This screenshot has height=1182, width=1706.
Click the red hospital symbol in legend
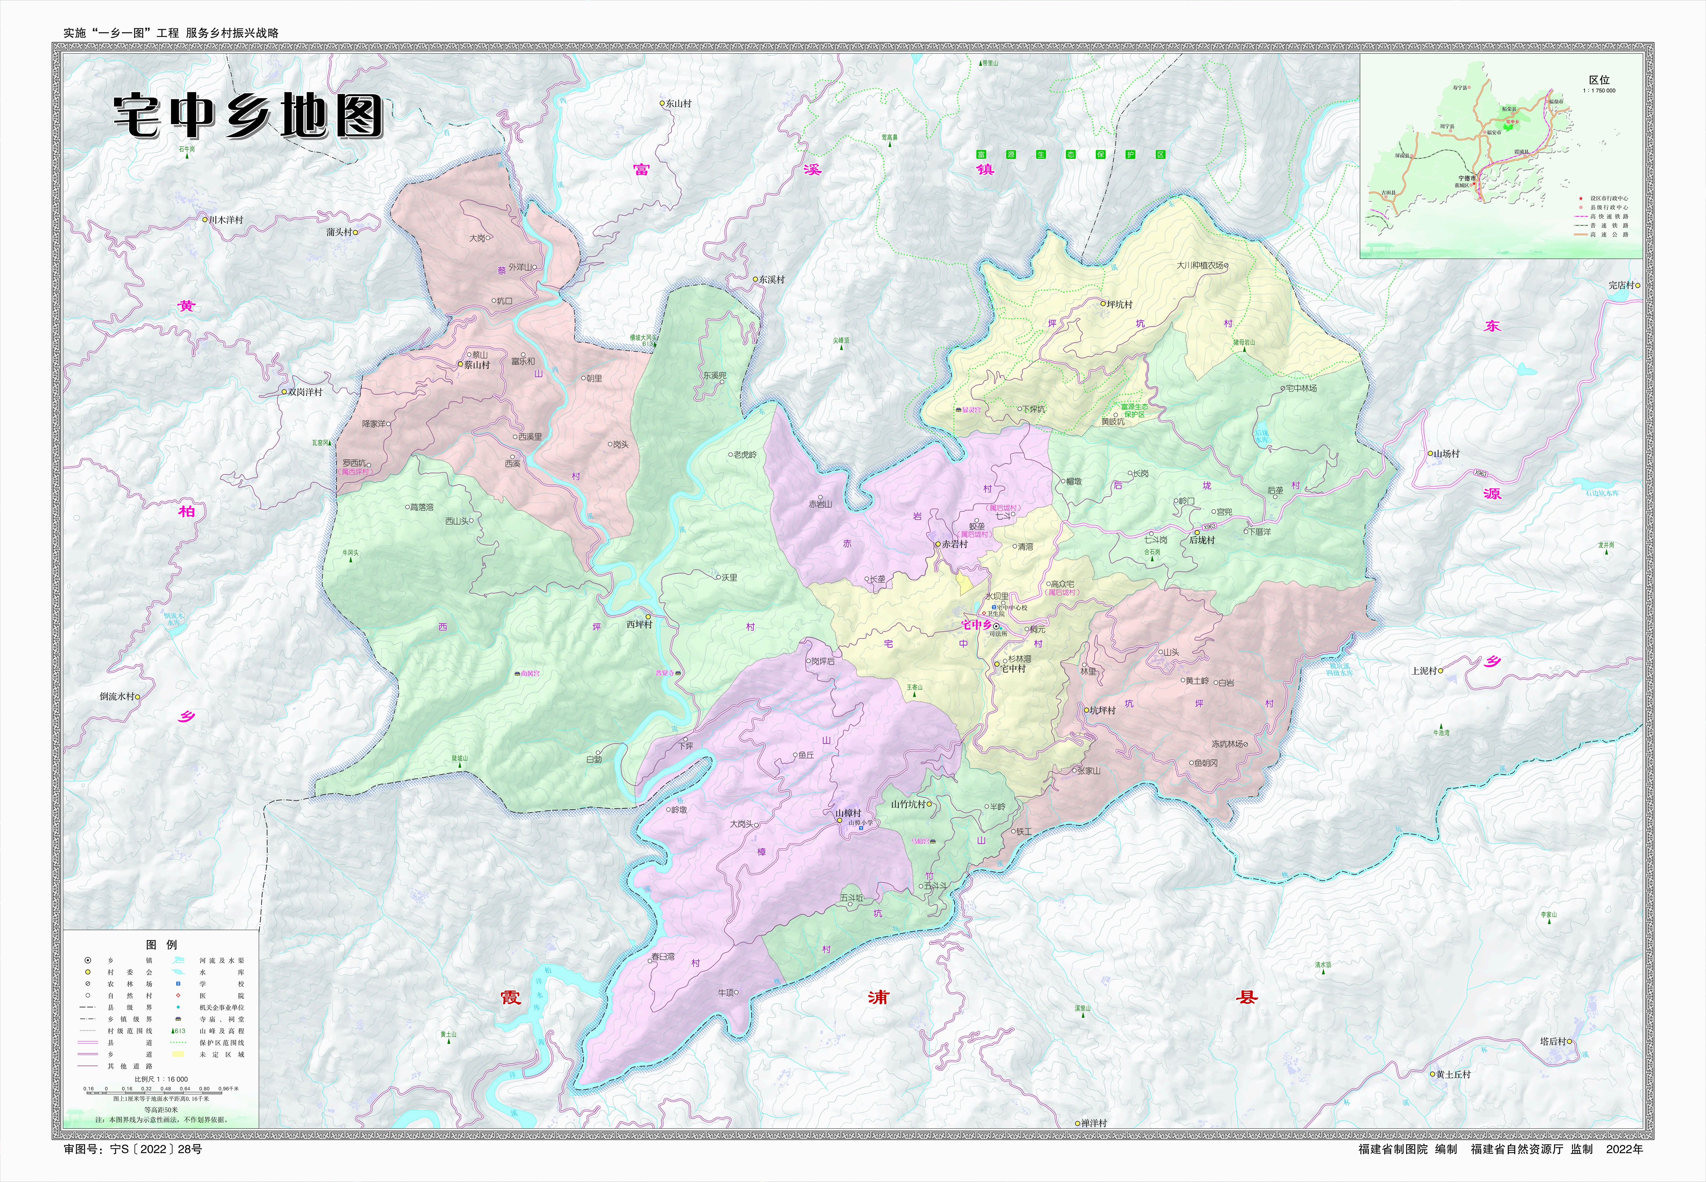[178, 995]
